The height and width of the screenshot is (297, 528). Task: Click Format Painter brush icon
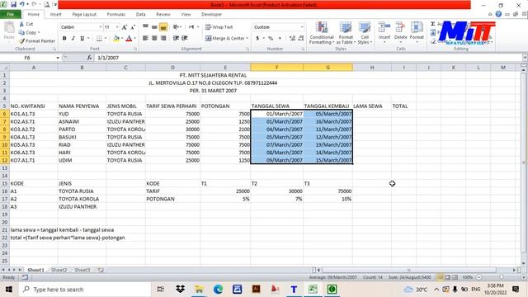(x=22, y=40)
